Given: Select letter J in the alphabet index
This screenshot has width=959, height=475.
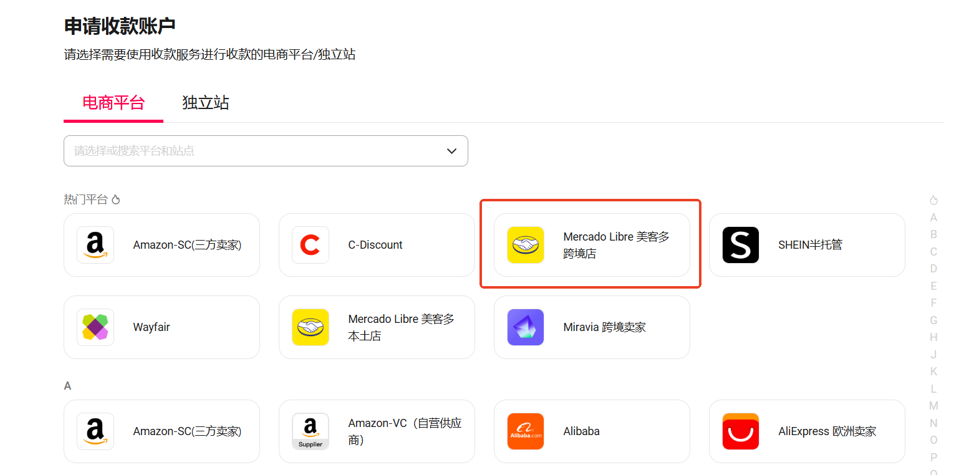Looking at the screenshot, I should [933, 355].
